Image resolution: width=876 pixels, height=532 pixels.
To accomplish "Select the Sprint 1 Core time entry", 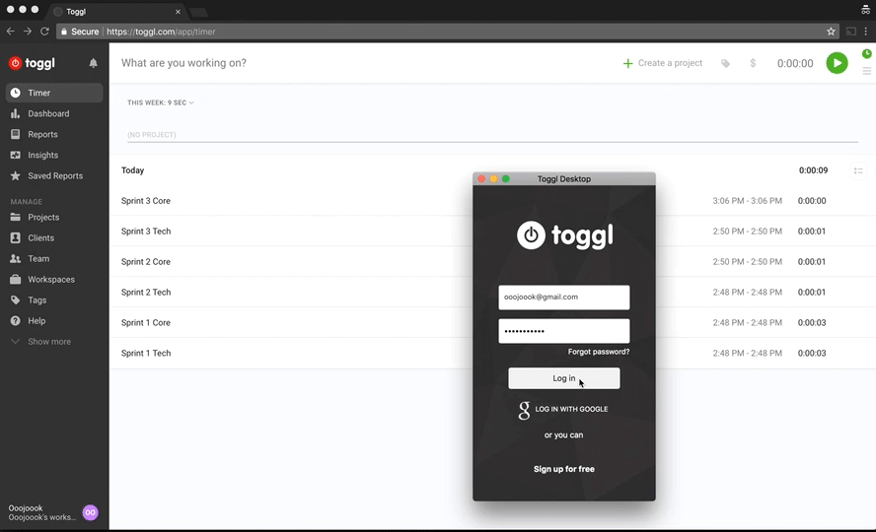I will pos(146,322).
